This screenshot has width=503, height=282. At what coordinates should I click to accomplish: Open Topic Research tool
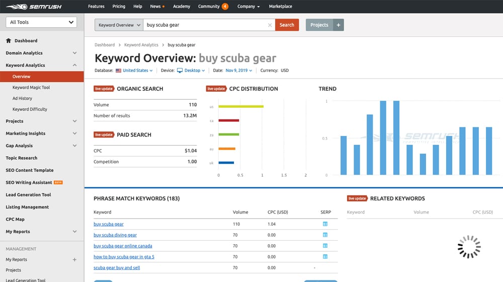tap(22, 158)
